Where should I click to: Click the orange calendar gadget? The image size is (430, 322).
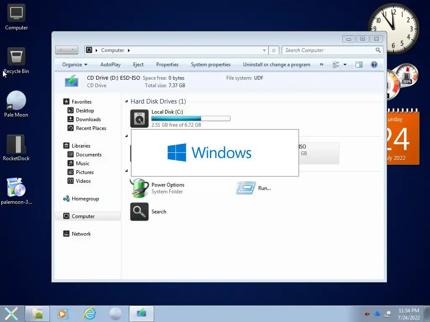coord(403,137)
